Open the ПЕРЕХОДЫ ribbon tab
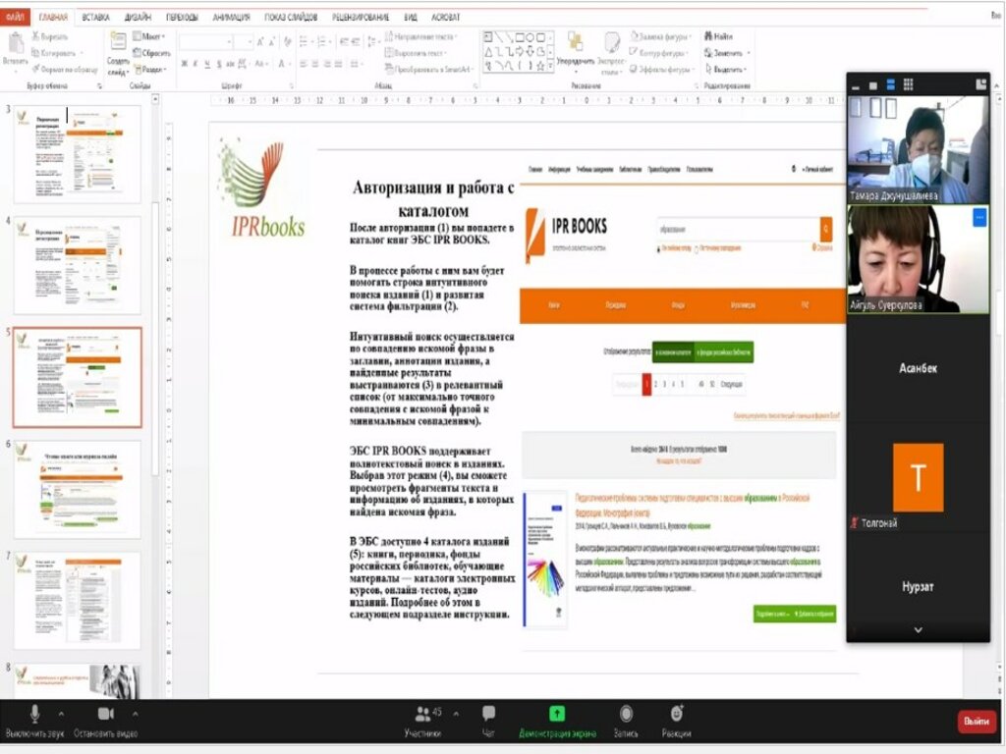 coord(182,18)
